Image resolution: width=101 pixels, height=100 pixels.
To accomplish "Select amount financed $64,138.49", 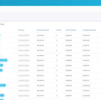I will click(x=40, y=91).
